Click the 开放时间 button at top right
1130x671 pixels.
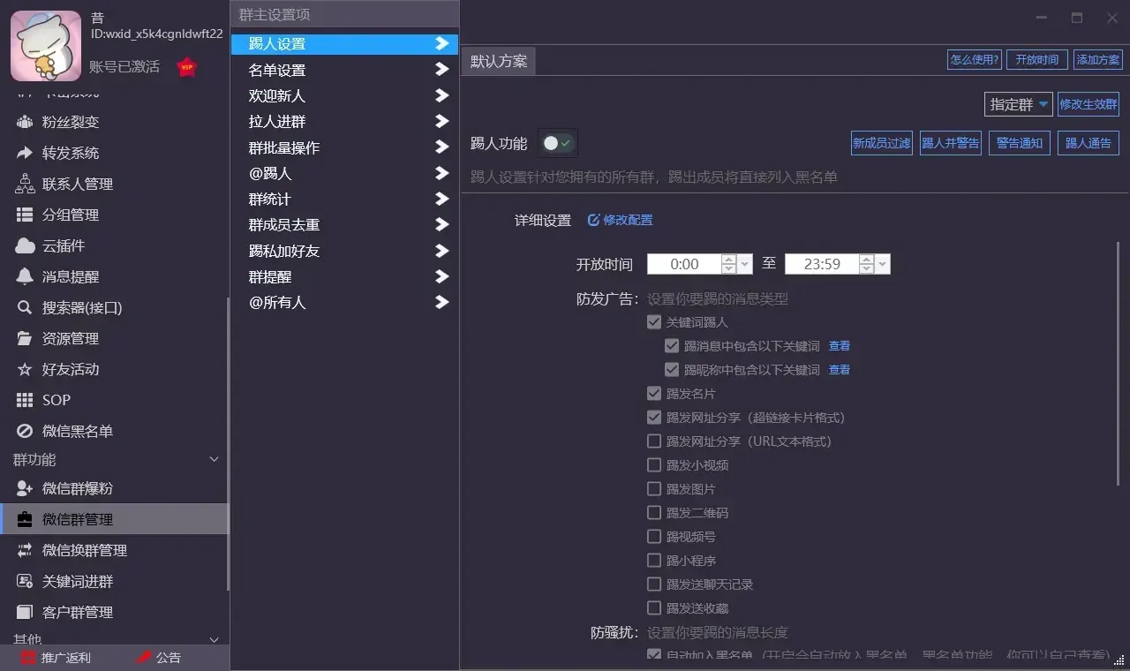point(1036,59)
